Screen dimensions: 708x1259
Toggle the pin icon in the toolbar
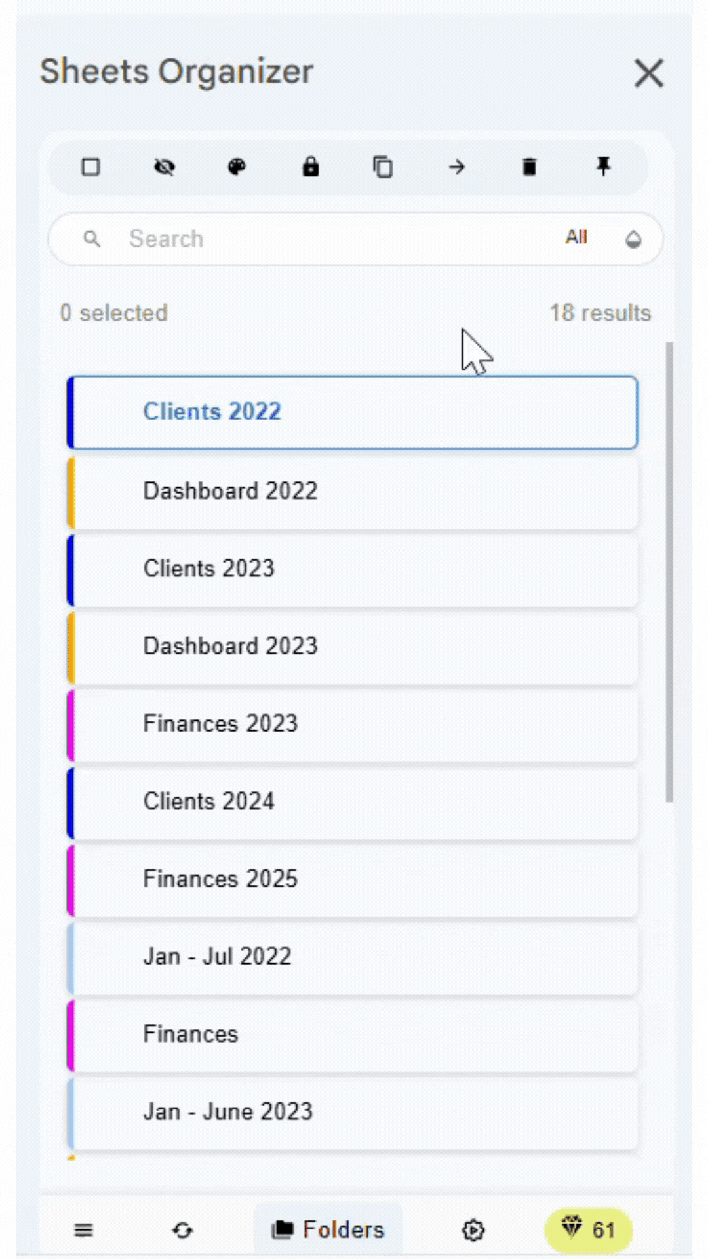coord(603,167)
